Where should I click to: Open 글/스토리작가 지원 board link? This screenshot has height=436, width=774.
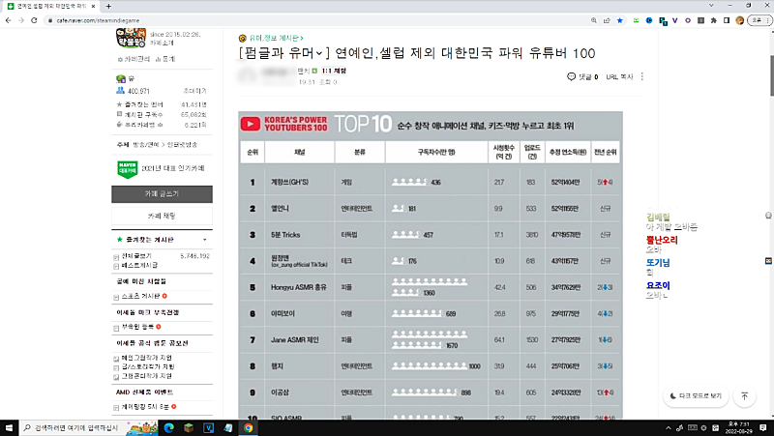148,367
